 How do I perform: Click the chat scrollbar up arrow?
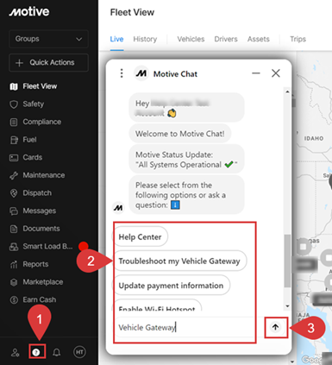287,91
